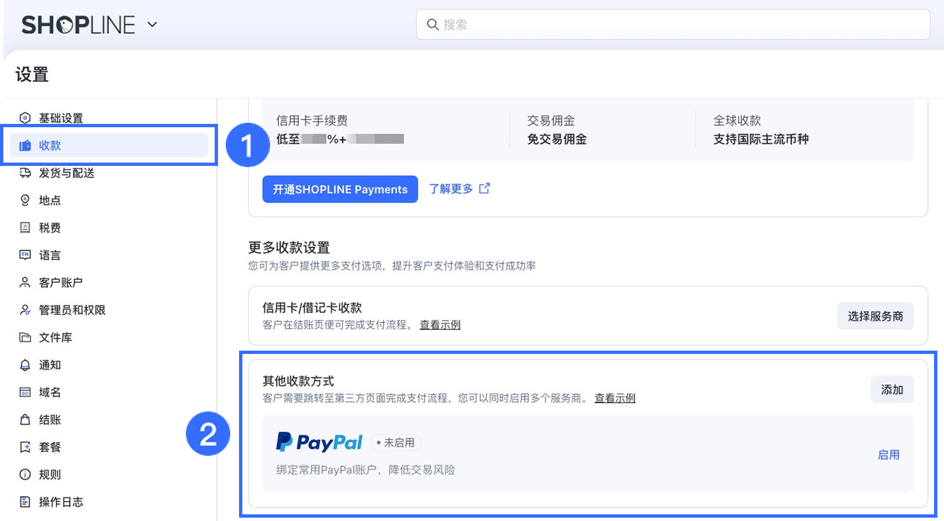This screenshot has width=944, height=521.
Task: Click the 信用卡/借记卡收款 heading
Action: pyautogui.click(x=312, y=308)
